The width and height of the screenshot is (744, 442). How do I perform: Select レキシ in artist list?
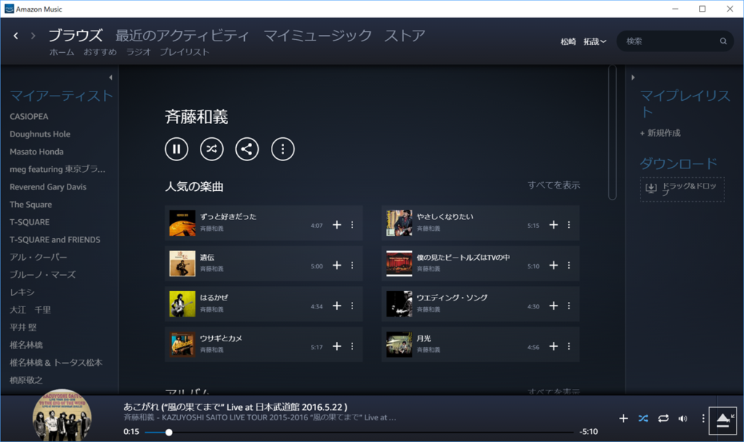(x=23, y=292)
